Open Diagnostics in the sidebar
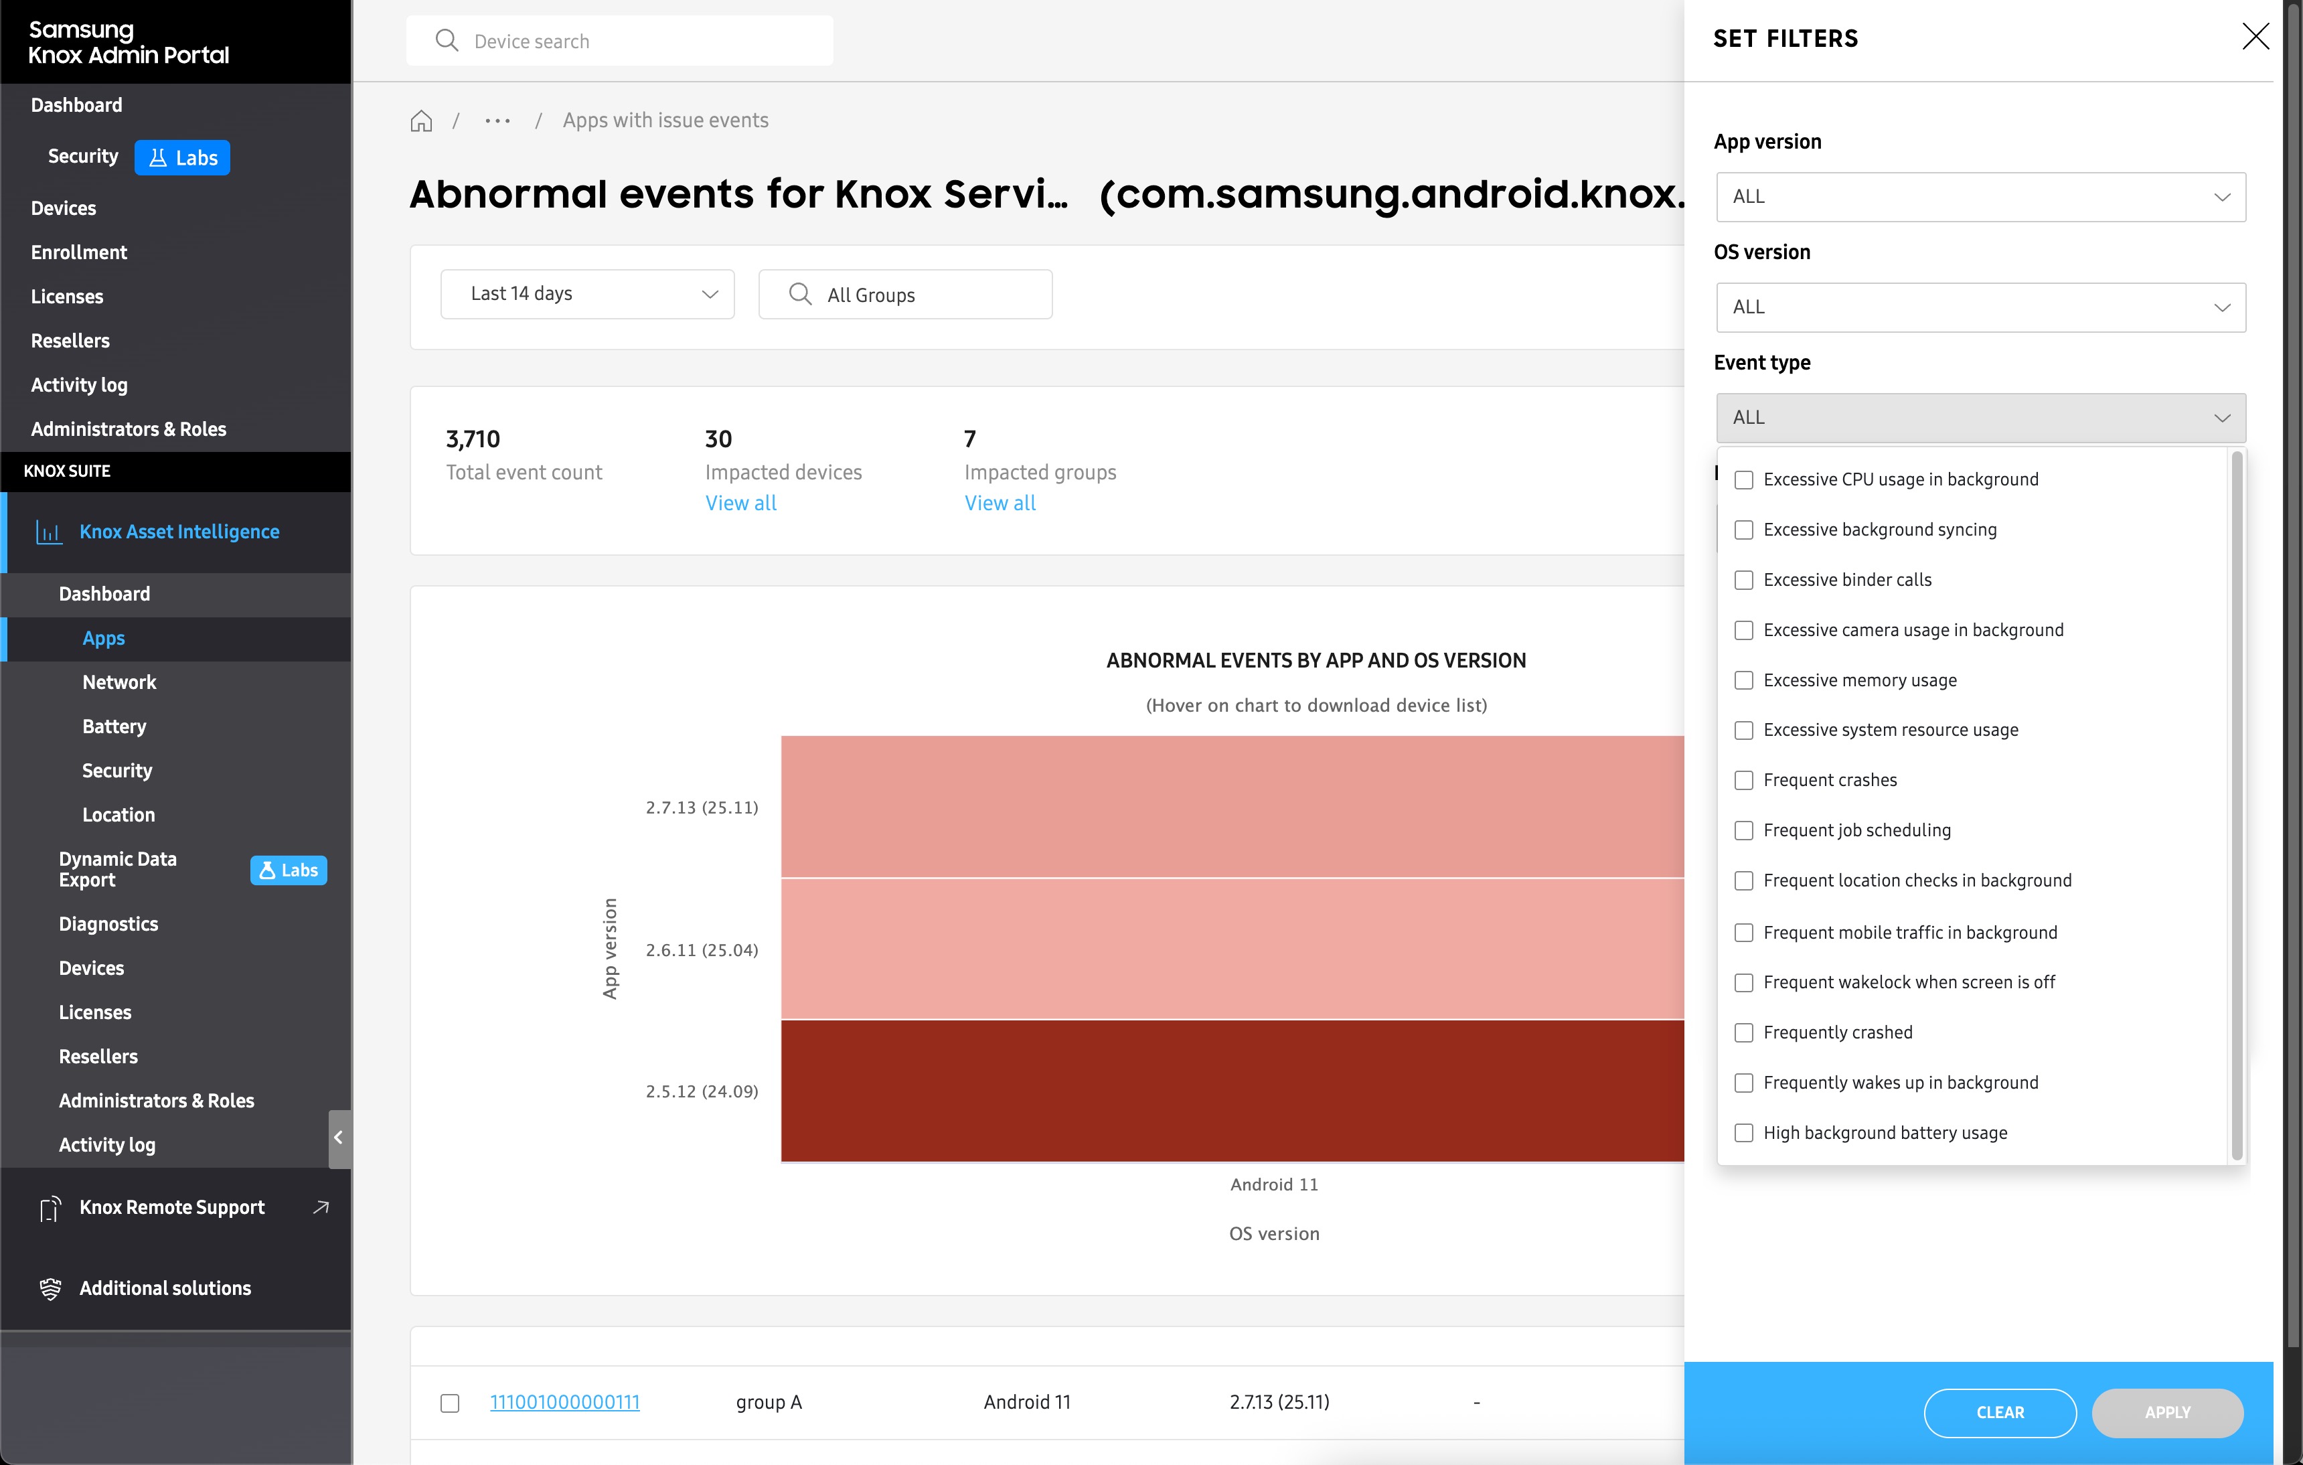 (108, 924)
